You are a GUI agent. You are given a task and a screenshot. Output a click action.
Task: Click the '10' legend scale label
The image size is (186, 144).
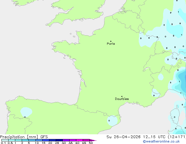tap(37, 143)
